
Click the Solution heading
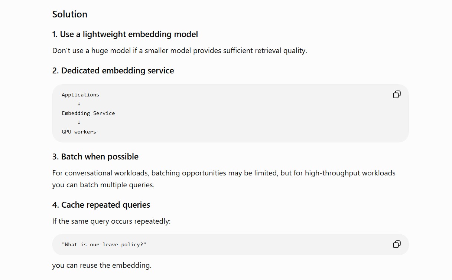point(70,14)
